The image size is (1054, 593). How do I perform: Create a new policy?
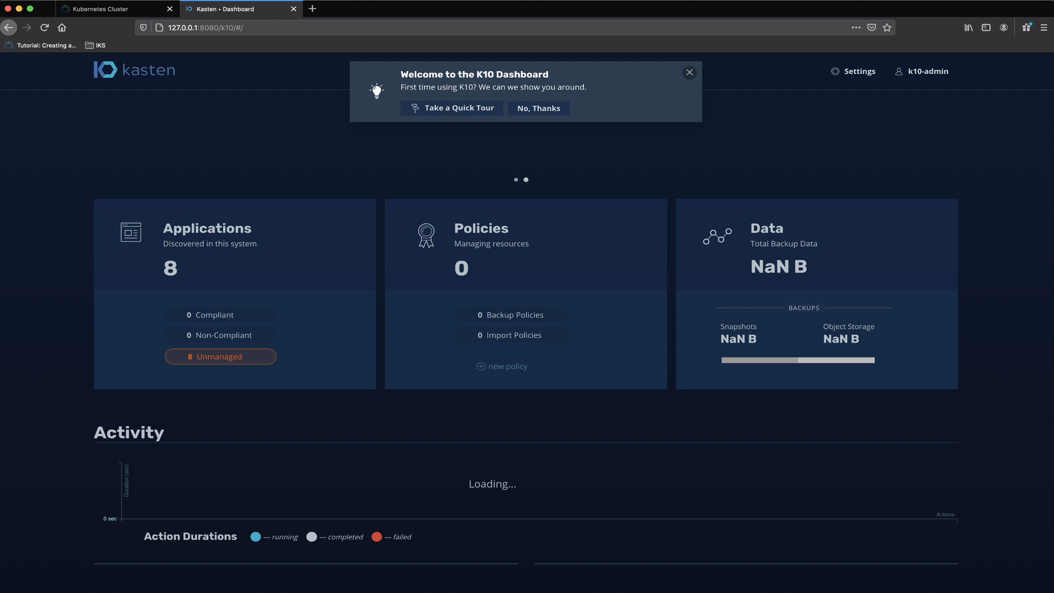502,366
